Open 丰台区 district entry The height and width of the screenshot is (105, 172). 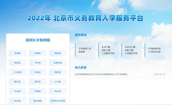38,63
